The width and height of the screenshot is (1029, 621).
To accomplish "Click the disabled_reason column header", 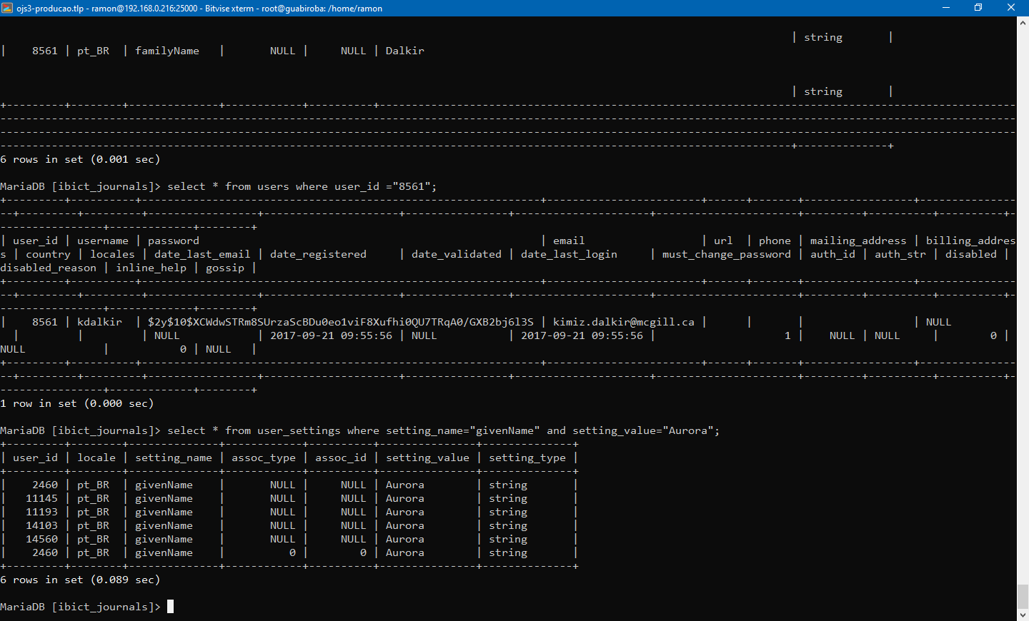I will [48, 268].
